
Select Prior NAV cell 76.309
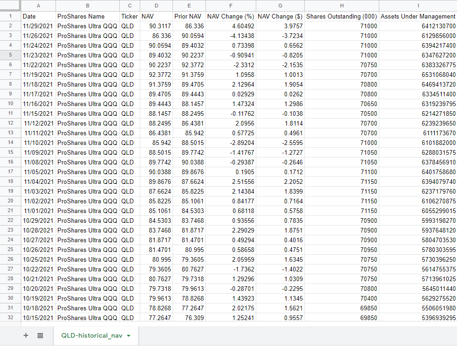click(x=189, y=318)
